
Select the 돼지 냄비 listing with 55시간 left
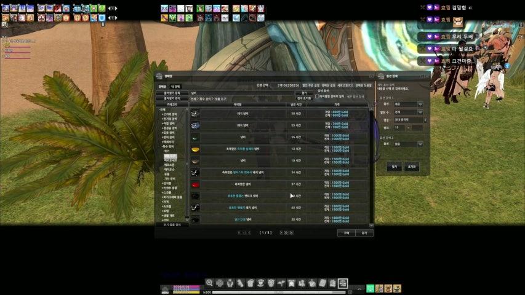pos(279,125)
